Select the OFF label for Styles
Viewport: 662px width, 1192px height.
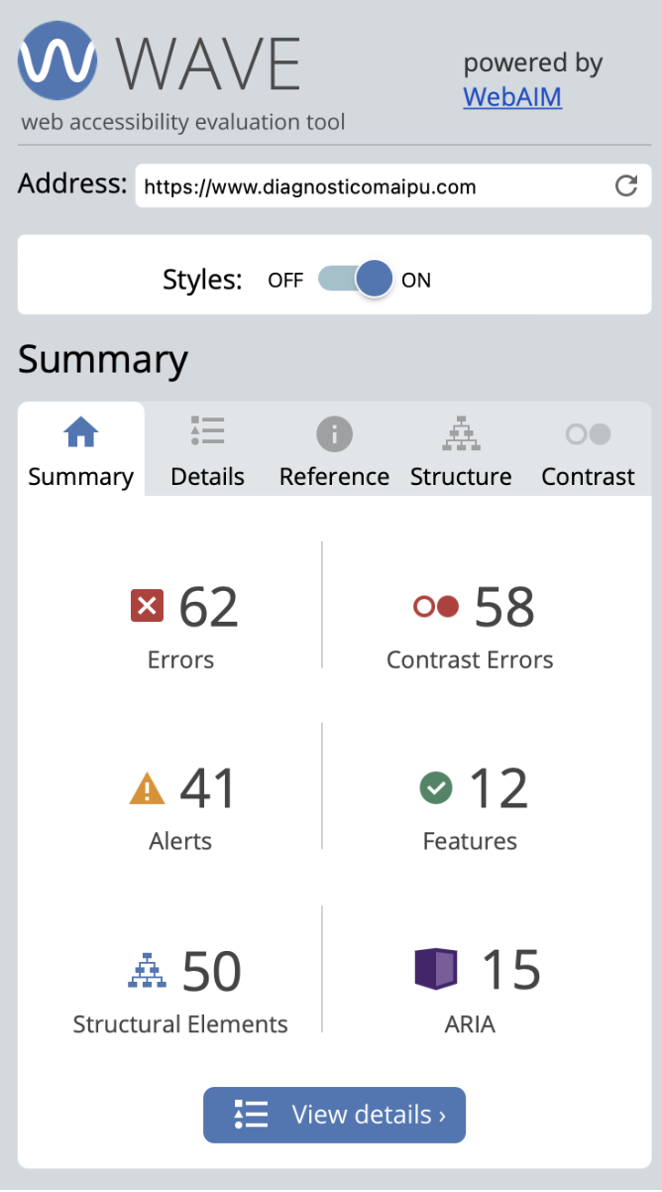coord(285,281)
